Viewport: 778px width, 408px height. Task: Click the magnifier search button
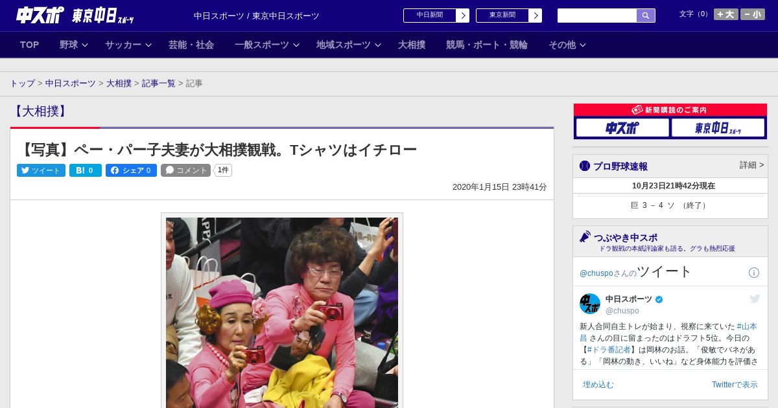click(646, 16)
